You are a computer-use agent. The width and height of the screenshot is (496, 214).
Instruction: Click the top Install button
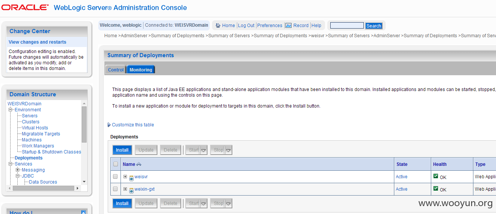click(122, 150)
